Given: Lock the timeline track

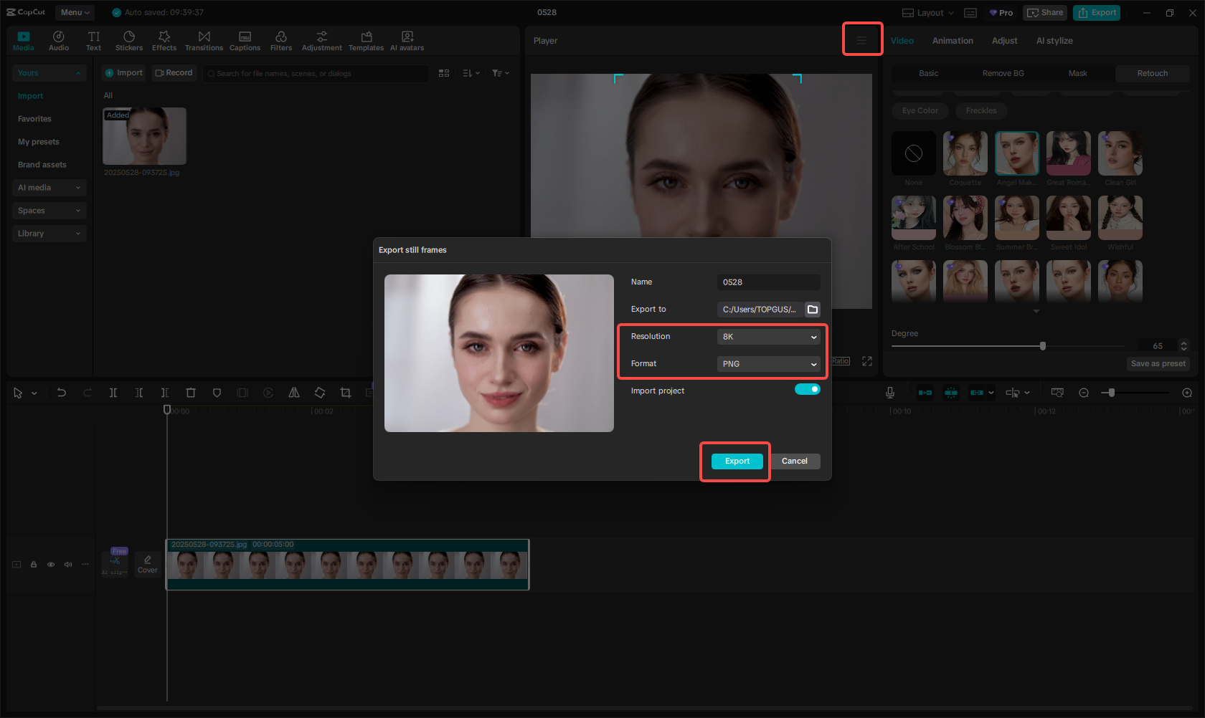Looking at the screenshot, I should pyautogui.click(x=34, y=565).
